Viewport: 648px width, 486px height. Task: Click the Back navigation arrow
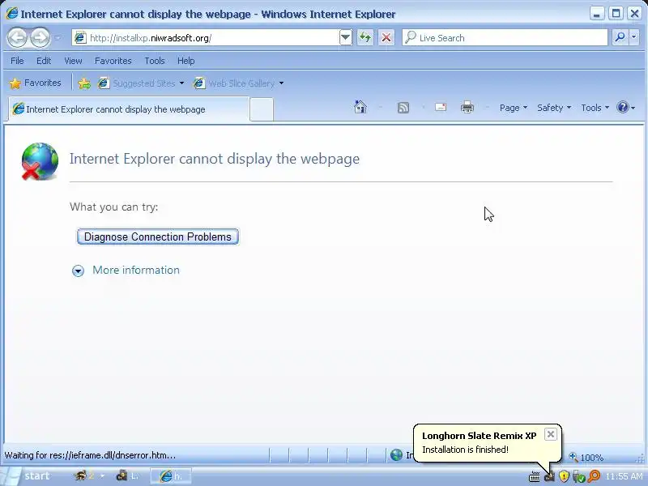click(x=17, y=38)
